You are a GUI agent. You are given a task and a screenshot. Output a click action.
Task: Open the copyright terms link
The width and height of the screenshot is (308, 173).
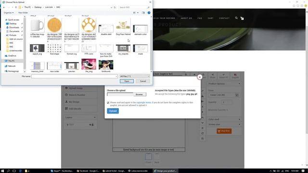coord(144,102)
